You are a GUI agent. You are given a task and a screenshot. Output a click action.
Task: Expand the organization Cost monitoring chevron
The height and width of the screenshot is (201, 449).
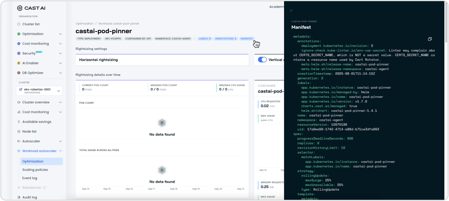click(x=61, y=44)
